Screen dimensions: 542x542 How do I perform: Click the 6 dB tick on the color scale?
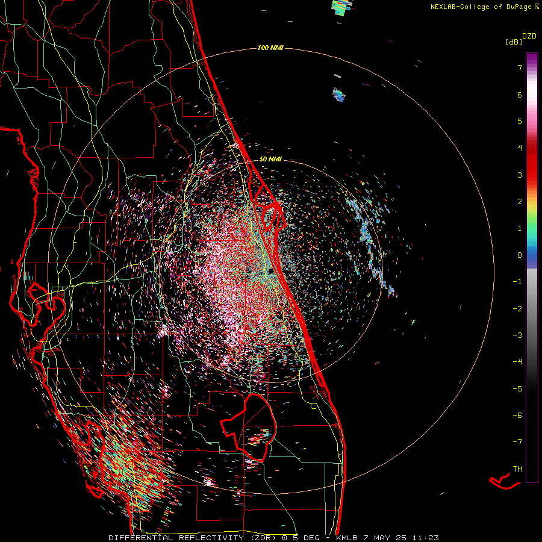tap(520, 95)
